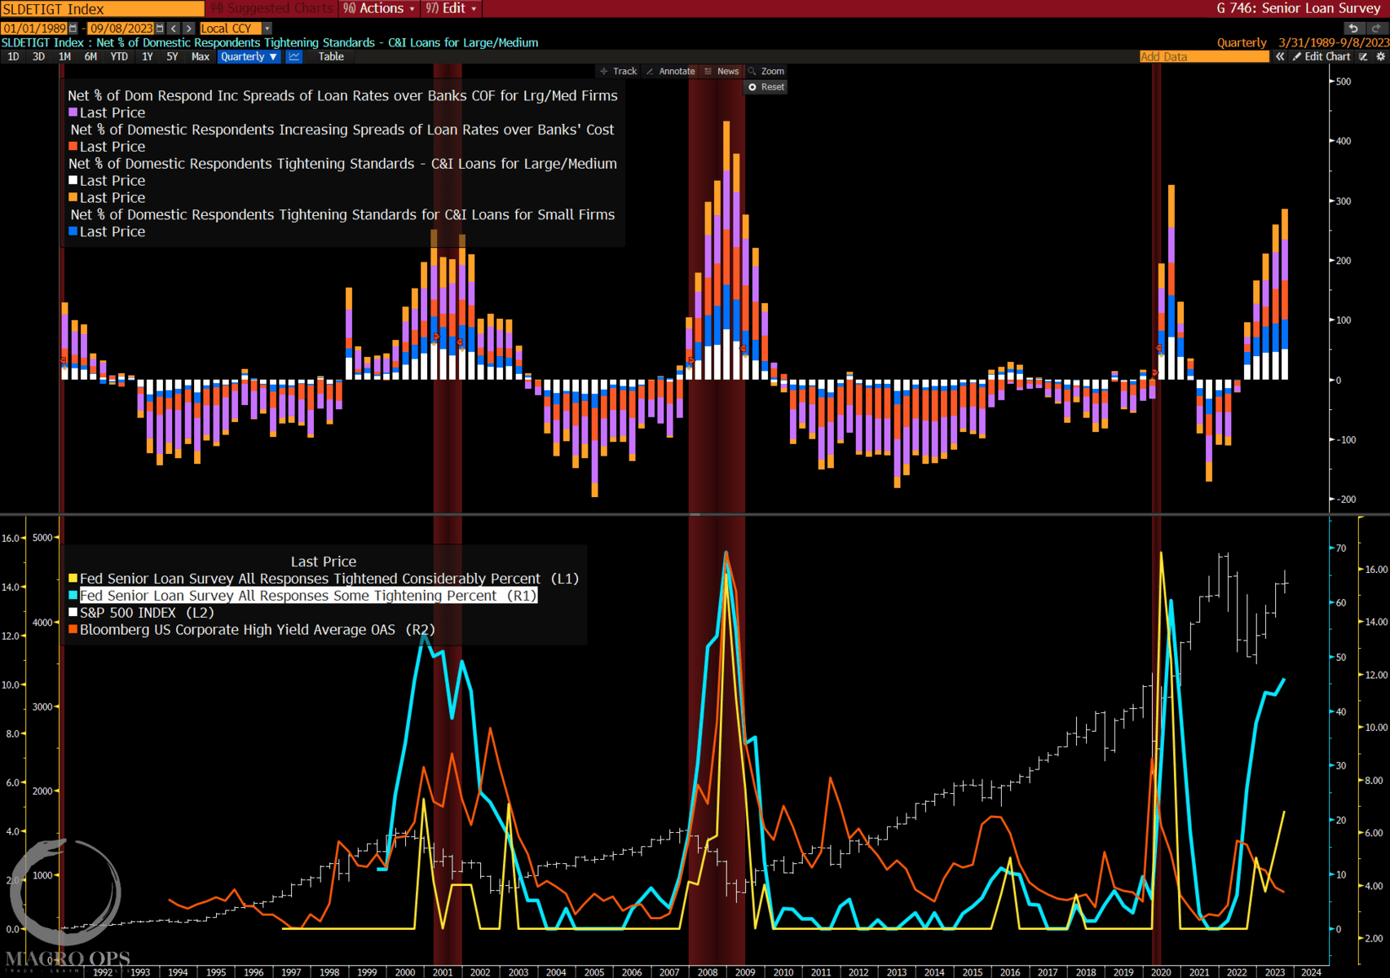
Task: Click red-orange swatch for spreads over cost series
Action: point(73,147)
